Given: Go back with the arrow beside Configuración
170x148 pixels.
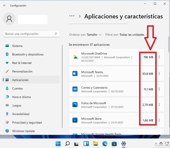Looking at the screenshot, I should coord(5,5).
